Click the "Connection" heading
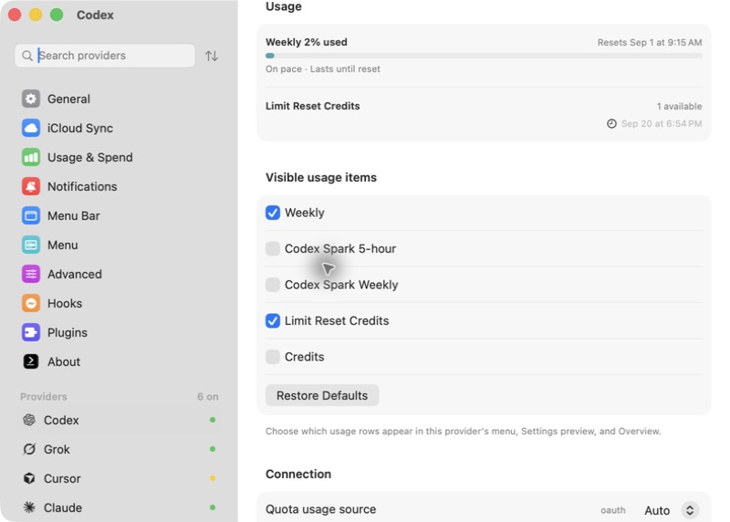 pyautogui.click(x=298, y=474)
